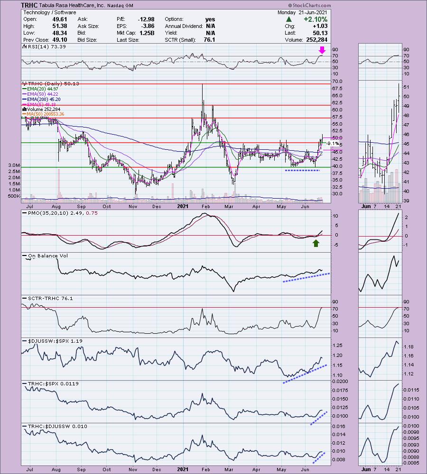
Task: Click the Technology / Software sector label
Action: pos(50,12)
